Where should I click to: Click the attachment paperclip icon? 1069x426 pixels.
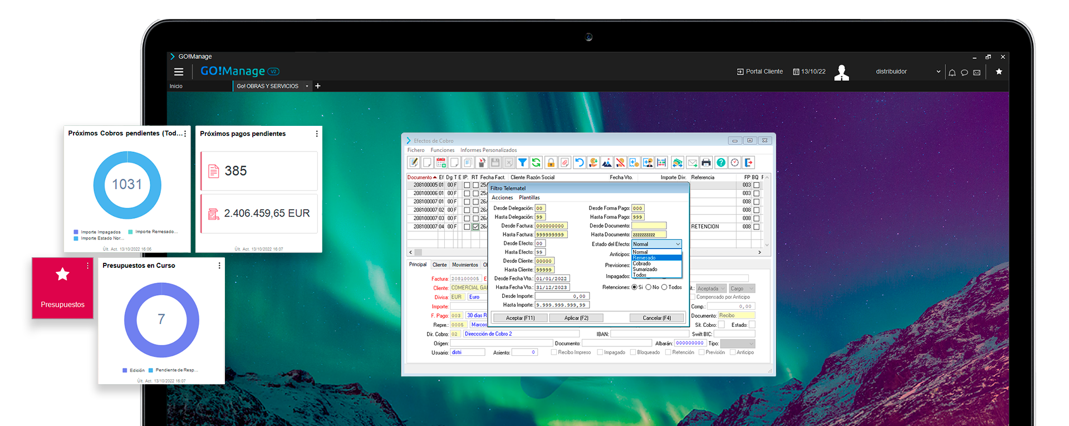(565, 163)
